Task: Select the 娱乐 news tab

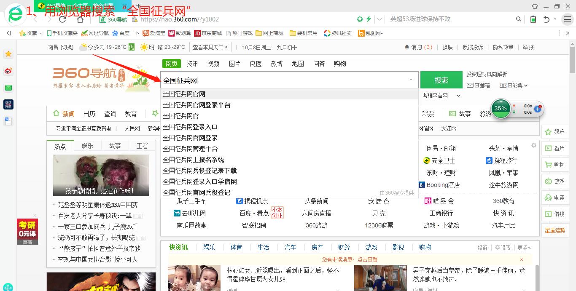Action: click(87, 146)
